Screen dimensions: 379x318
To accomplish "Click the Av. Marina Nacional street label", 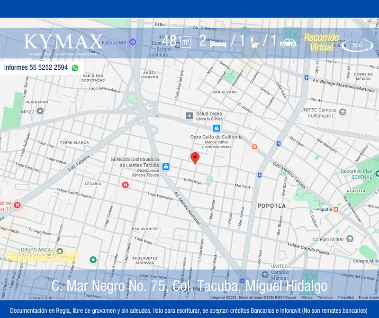I will click(x=188, y=208).
